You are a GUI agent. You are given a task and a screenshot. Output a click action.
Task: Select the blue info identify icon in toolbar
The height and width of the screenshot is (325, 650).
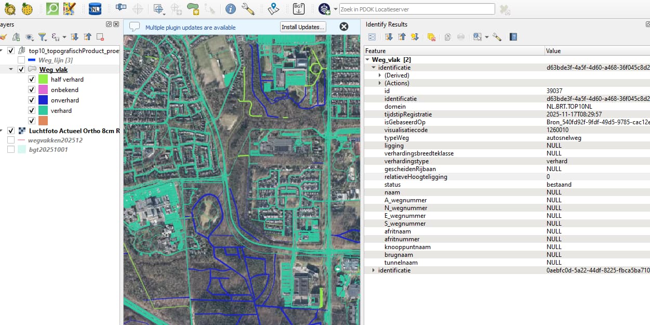(x=231, y=8)
